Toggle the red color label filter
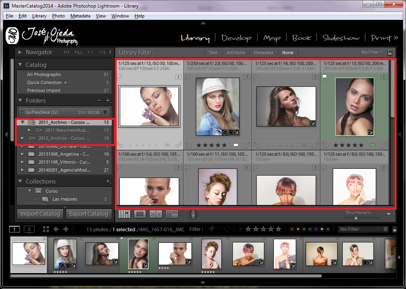 292,229
